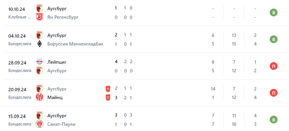This screenshot has height=131, width=289.
Task: Click the RB Leipzig logo
Action: 40,62
